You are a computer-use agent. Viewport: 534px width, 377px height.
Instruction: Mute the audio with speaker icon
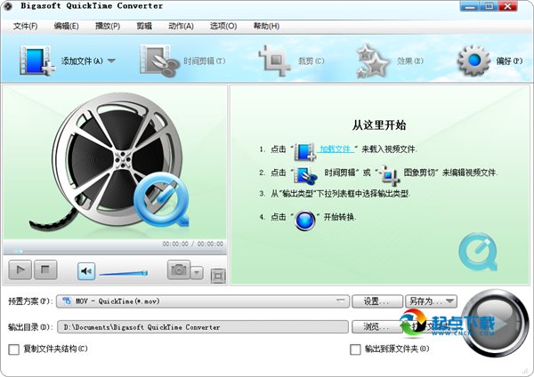pyautogui.click(x=86, y=271)
